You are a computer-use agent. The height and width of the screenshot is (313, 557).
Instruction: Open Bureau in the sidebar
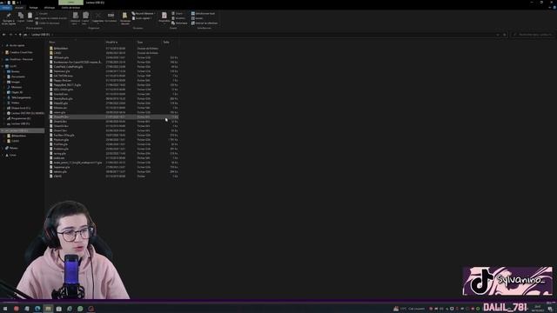point(16,71)
